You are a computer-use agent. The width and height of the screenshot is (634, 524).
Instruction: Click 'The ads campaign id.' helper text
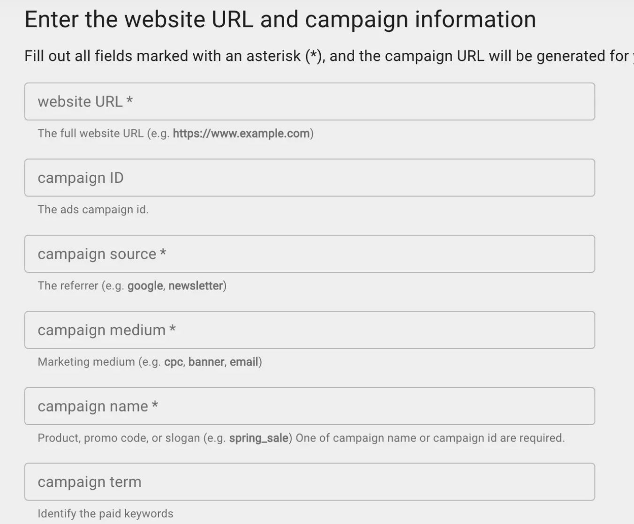coord(93,210)
